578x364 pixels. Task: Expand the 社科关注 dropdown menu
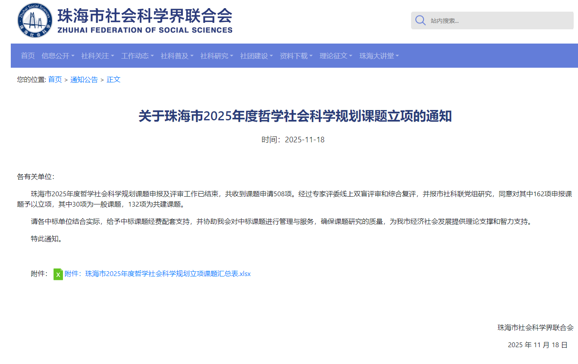[x=97, y=56]
